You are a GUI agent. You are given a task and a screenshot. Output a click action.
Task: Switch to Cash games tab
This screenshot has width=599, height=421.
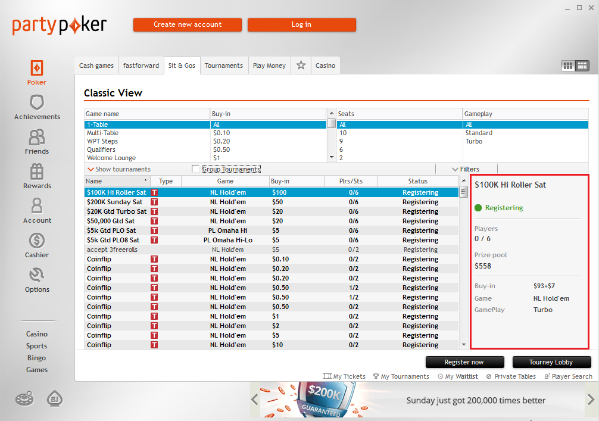(96, 66)
